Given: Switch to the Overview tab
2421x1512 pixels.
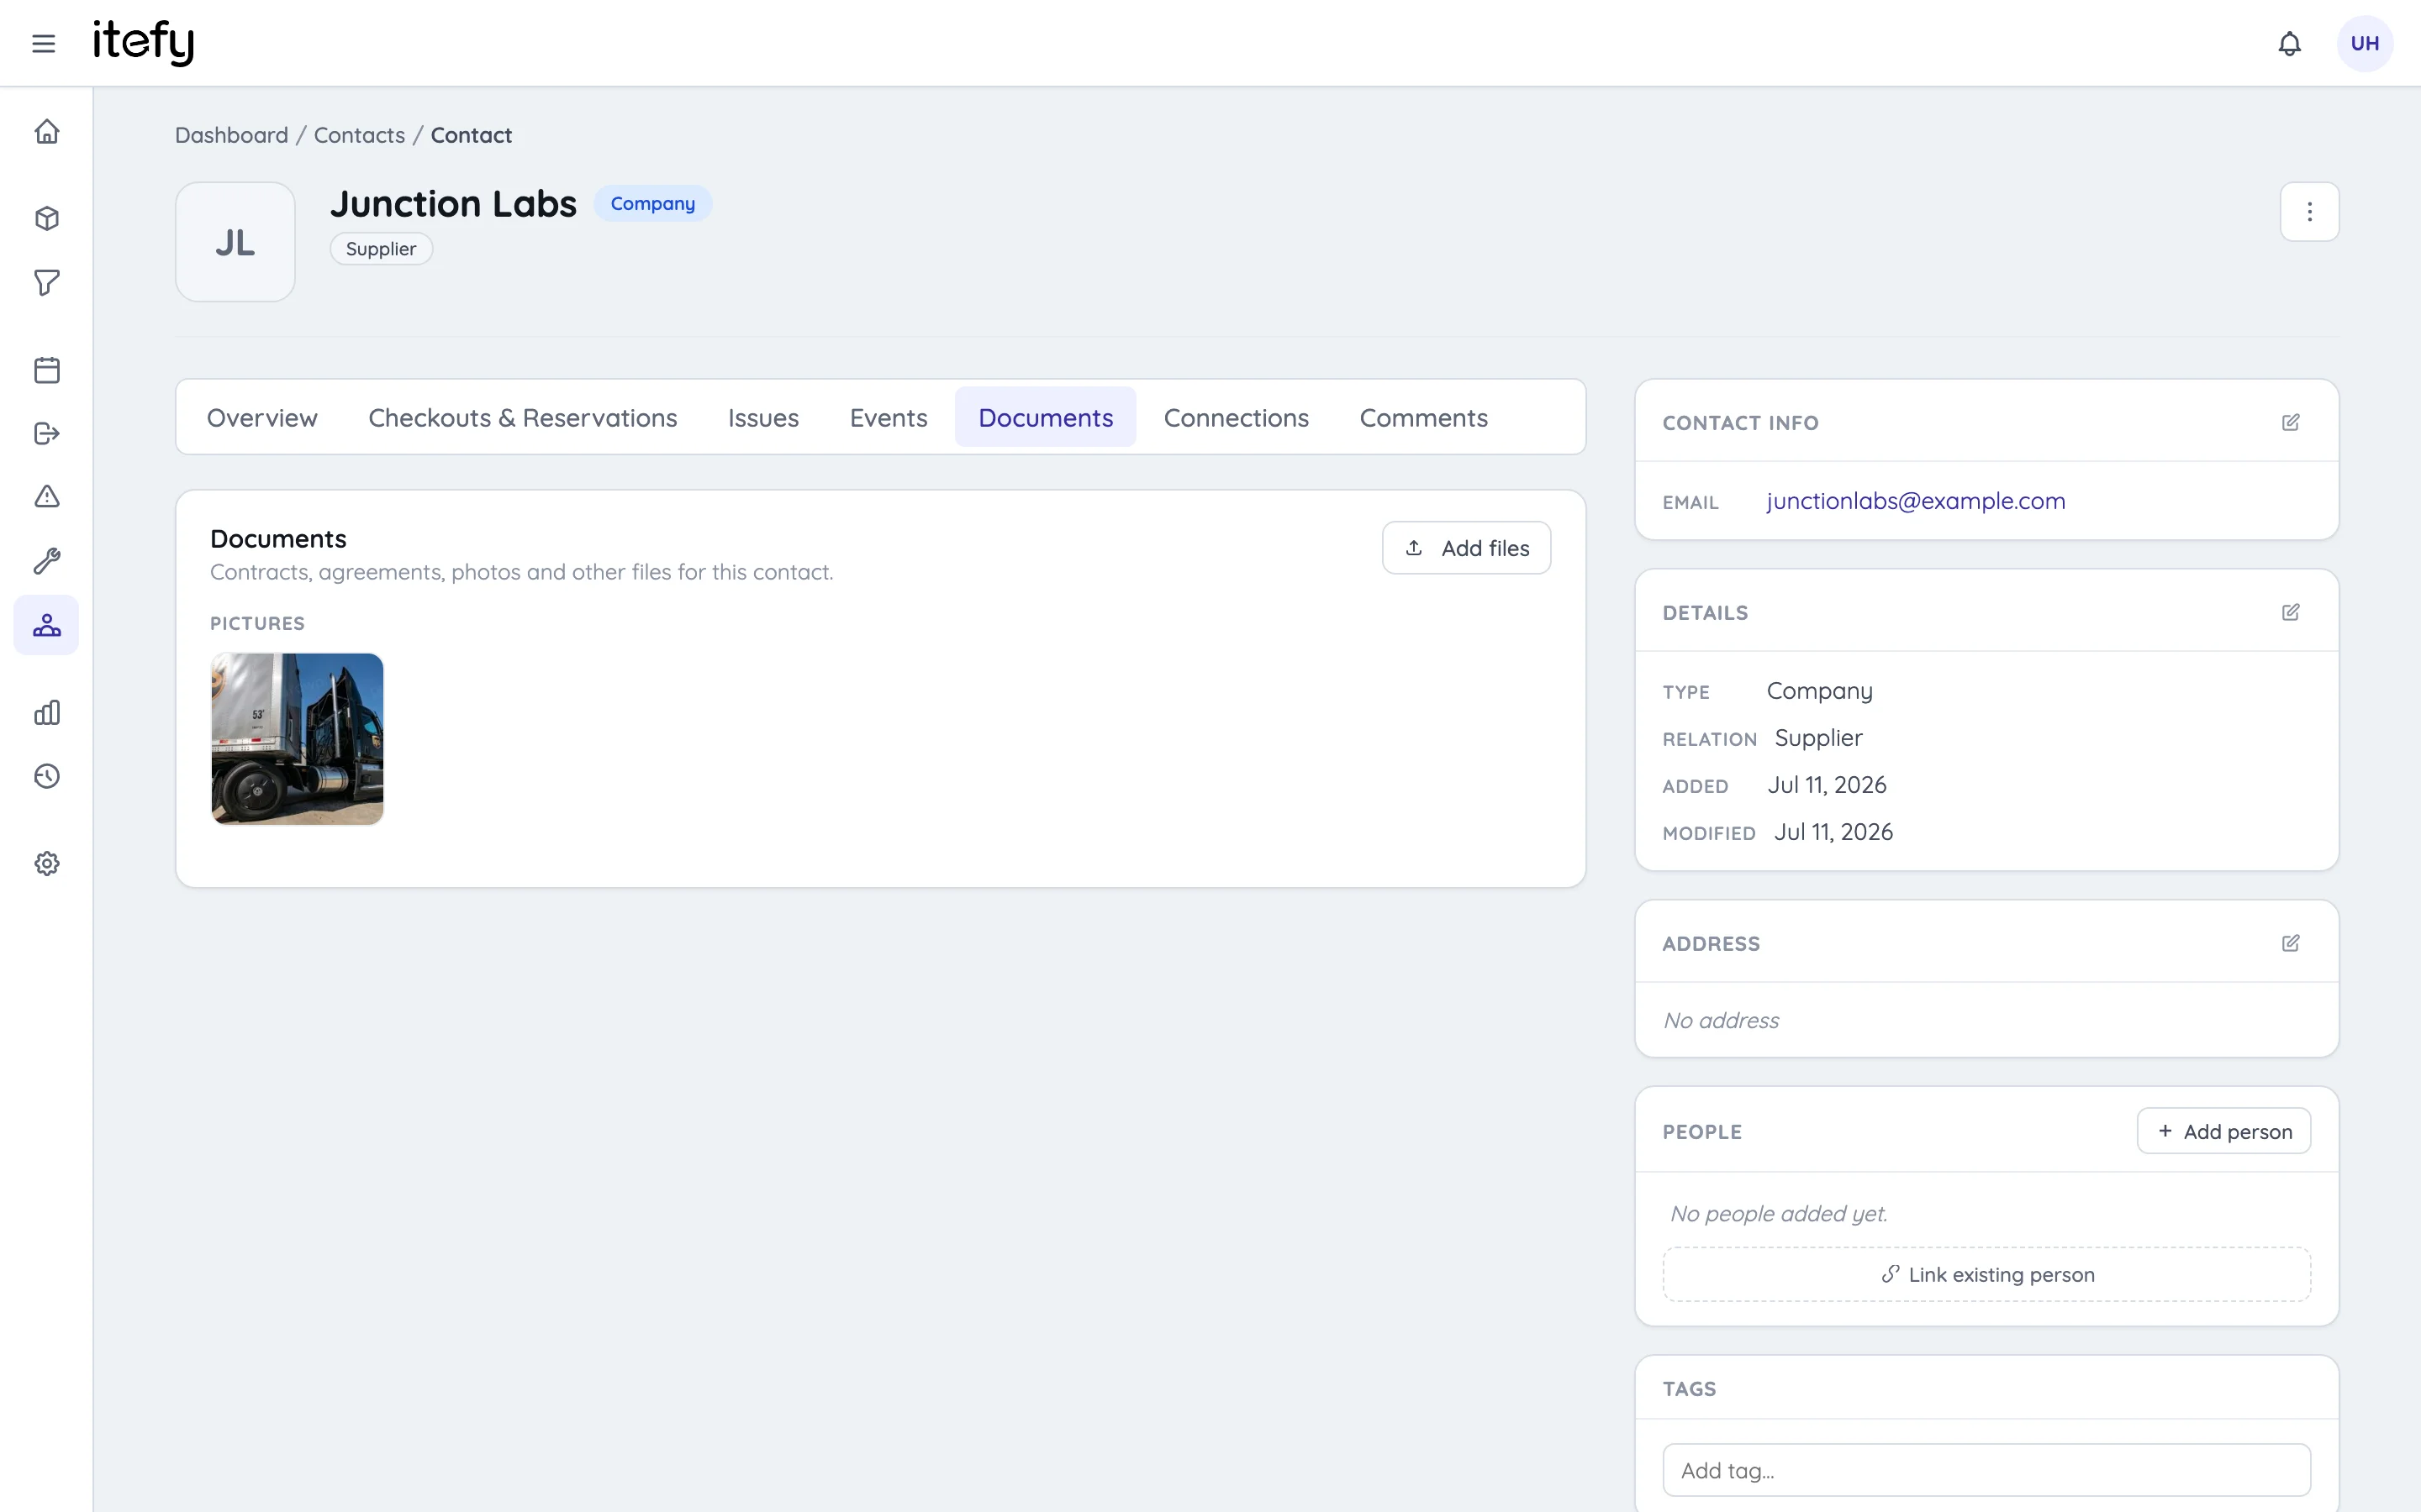Looking at the screenshot, I should 262,417.
